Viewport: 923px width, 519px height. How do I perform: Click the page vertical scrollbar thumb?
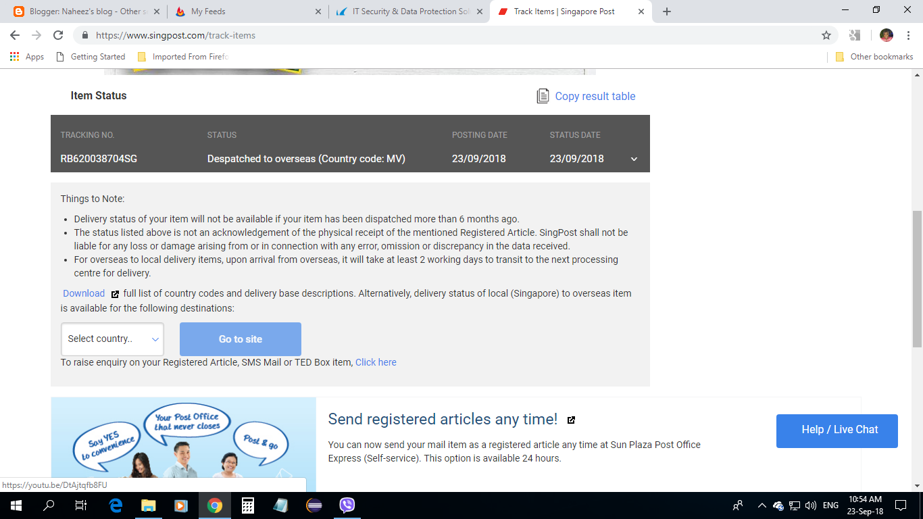tap(917, 279)
